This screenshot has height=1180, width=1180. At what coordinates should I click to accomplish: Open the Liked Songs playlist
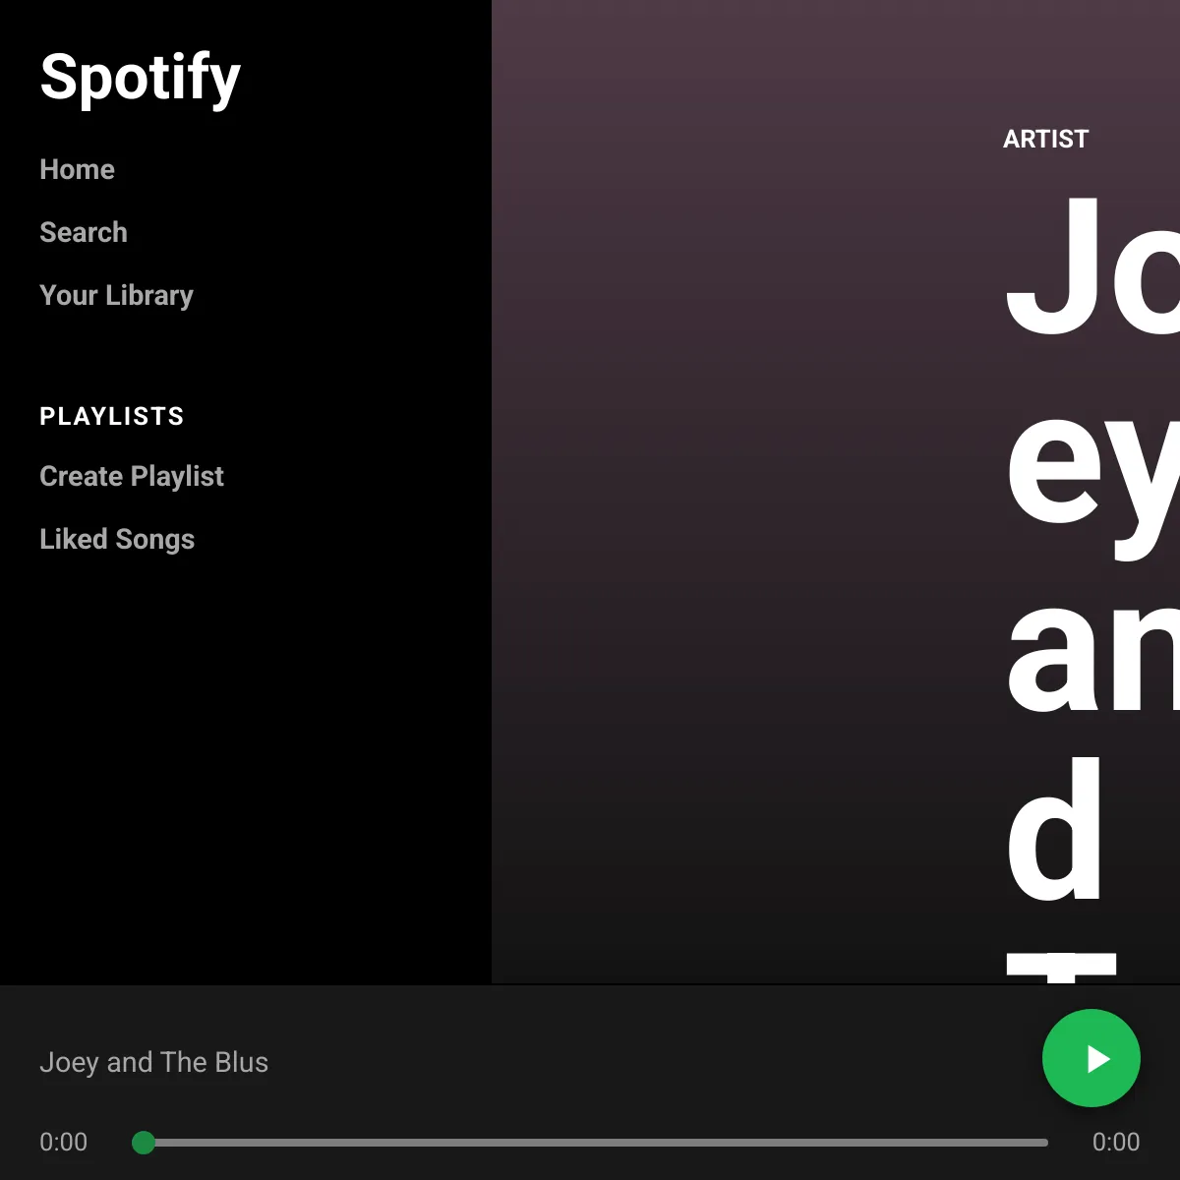(x=117, y=539)
